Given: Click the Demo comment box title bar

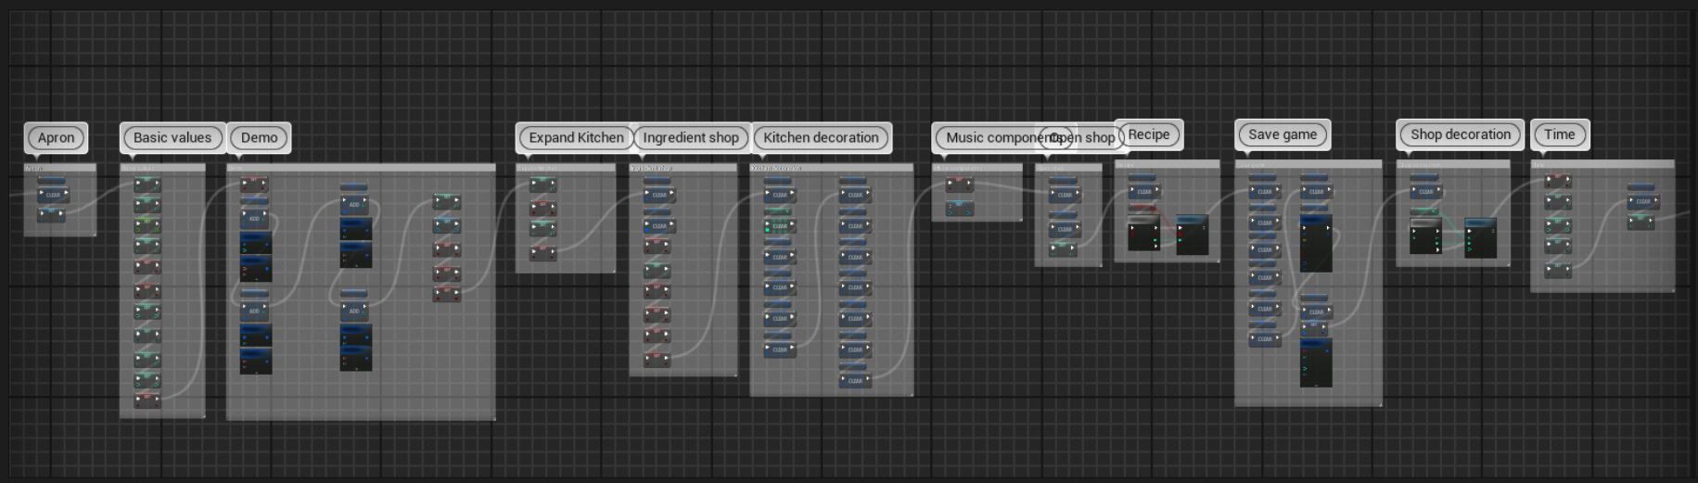Looking at the screenshot, I should click(x=361, y=168).
